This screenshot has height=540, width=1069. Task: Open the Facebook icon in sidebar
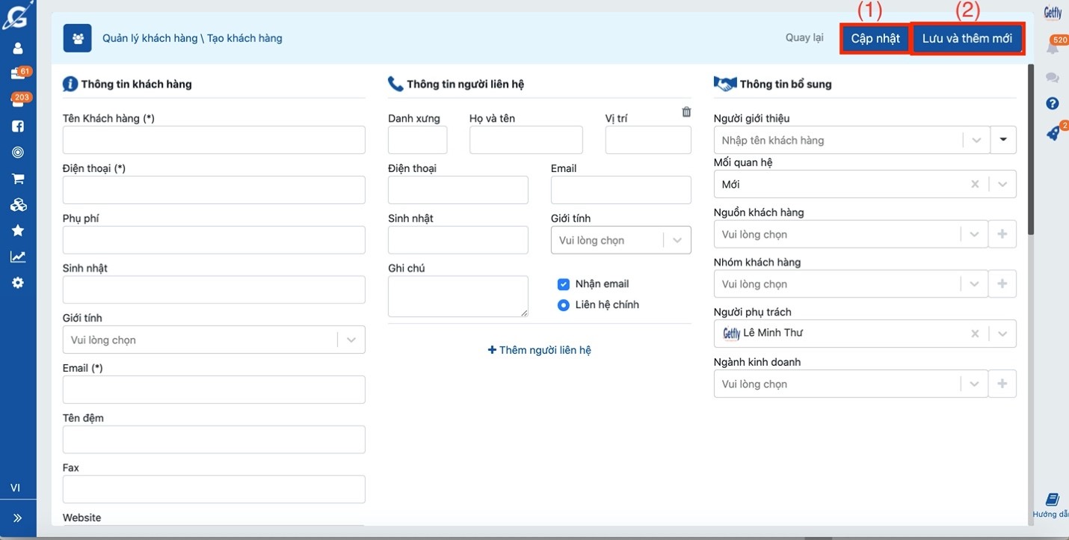pyautogui.click(x=18, y=126)
